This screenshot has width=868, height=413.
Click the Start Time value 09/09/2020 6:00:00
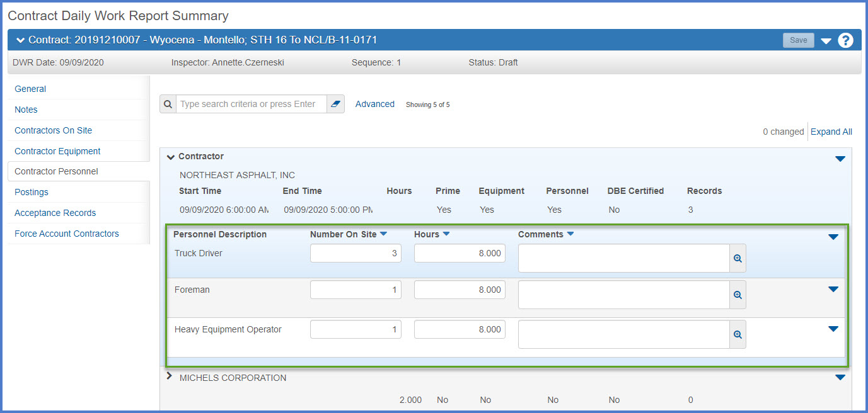(224, 210)
